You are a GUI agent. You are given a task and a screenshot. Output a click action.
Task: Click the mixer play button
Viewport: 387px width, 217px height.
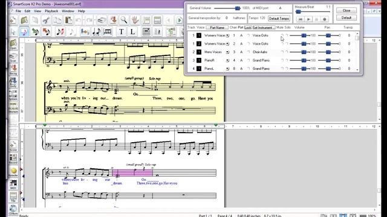click(x=308, y=19)
